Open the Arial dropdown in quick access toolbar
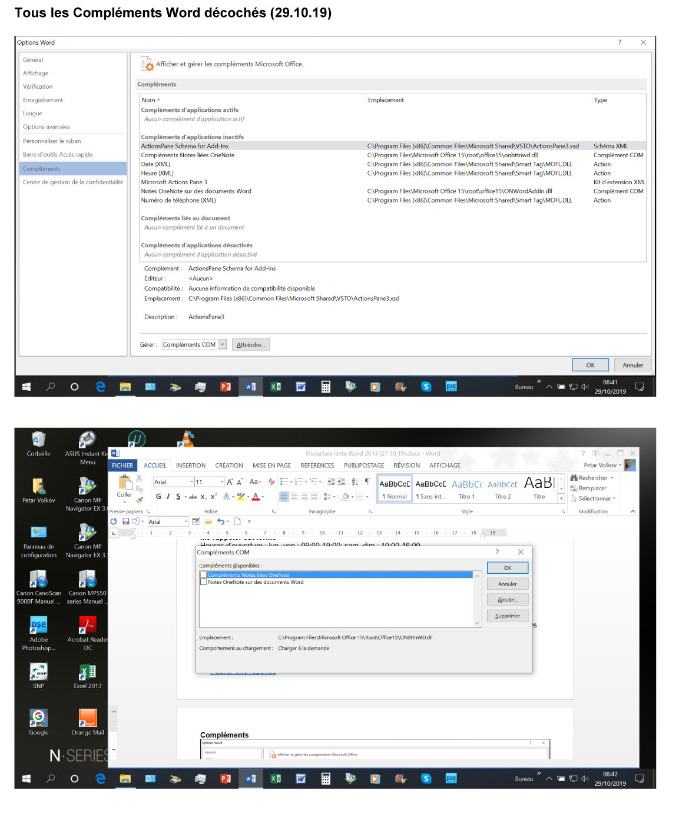The image size is (689, 824). pyautogui.click(x=186, y=521)
